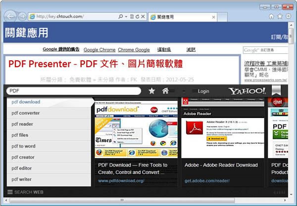Click the YAHOO! logo

(x=247, y=91)
